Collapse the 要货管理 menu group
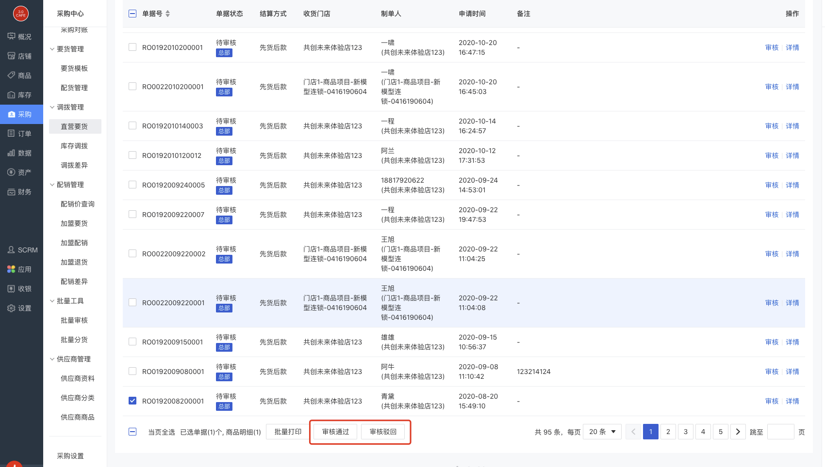 coord(67,49)
